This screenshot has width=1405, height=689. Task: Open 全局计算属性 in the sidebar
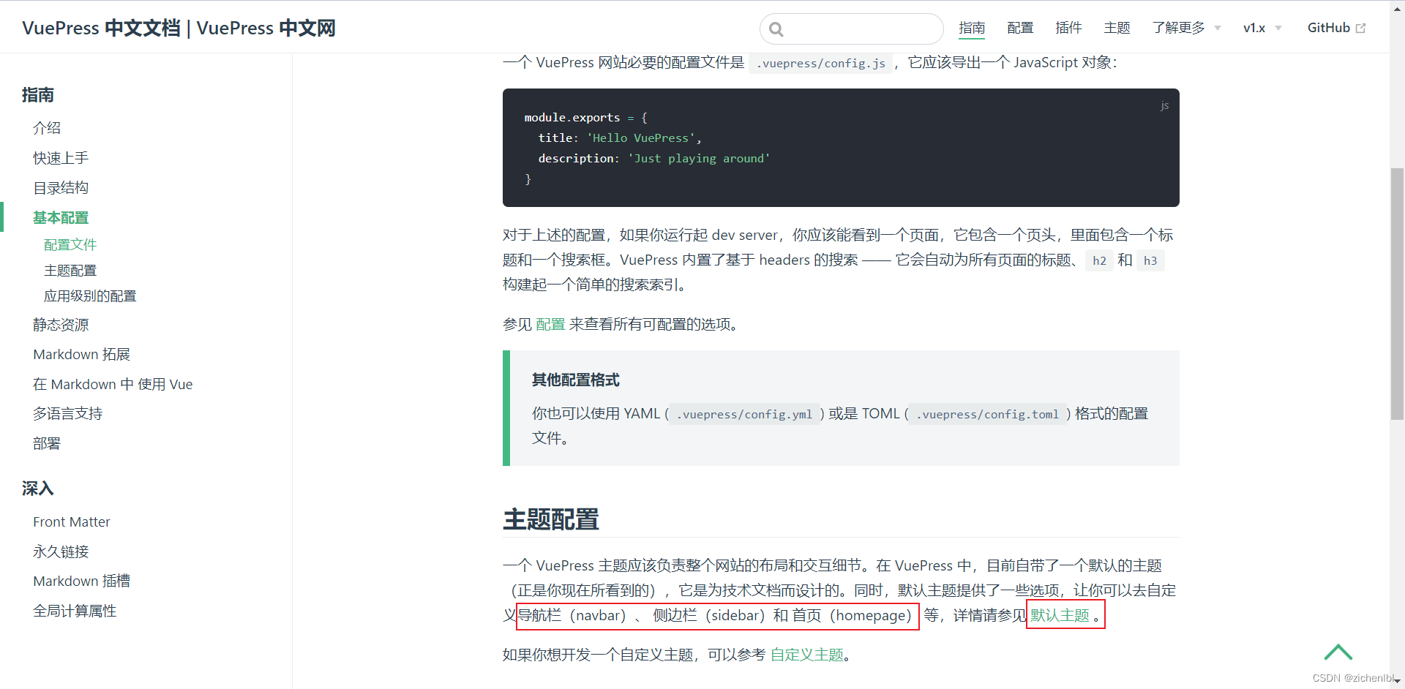(x=75, y=611)
